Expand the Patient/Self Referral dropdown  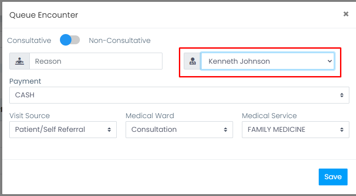[x=63, y=130]
